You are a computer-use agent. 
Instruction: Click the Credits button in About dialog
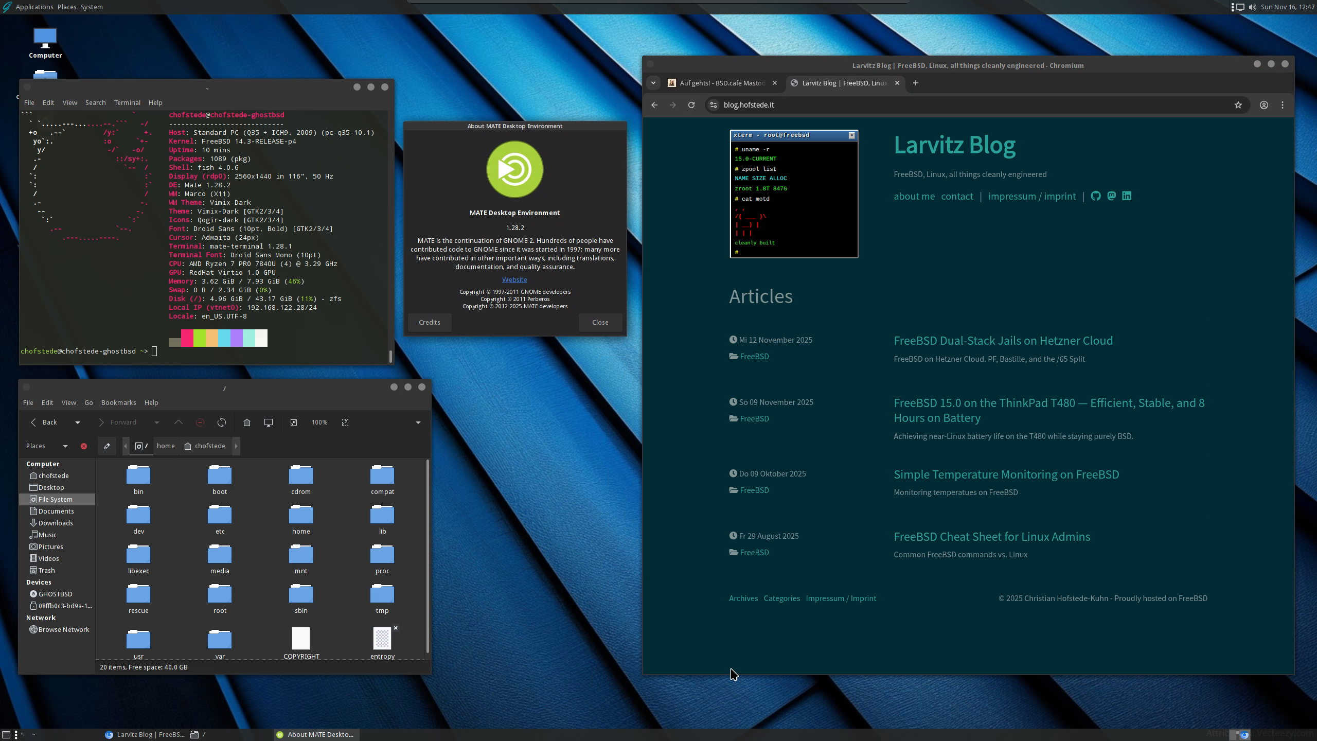pyautogui.click(x=429, y=323)
